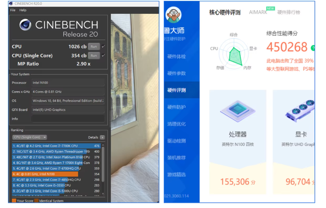Switch to the 核心硬件评测 tab
326x208 pixels.
(x=225, y=12)
